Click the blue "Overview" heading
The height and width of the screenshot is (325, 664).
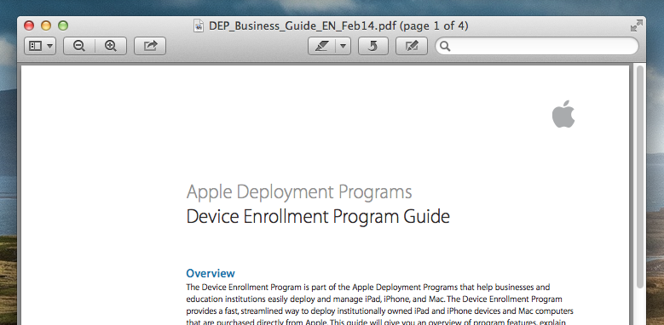[x=211, y=273]
